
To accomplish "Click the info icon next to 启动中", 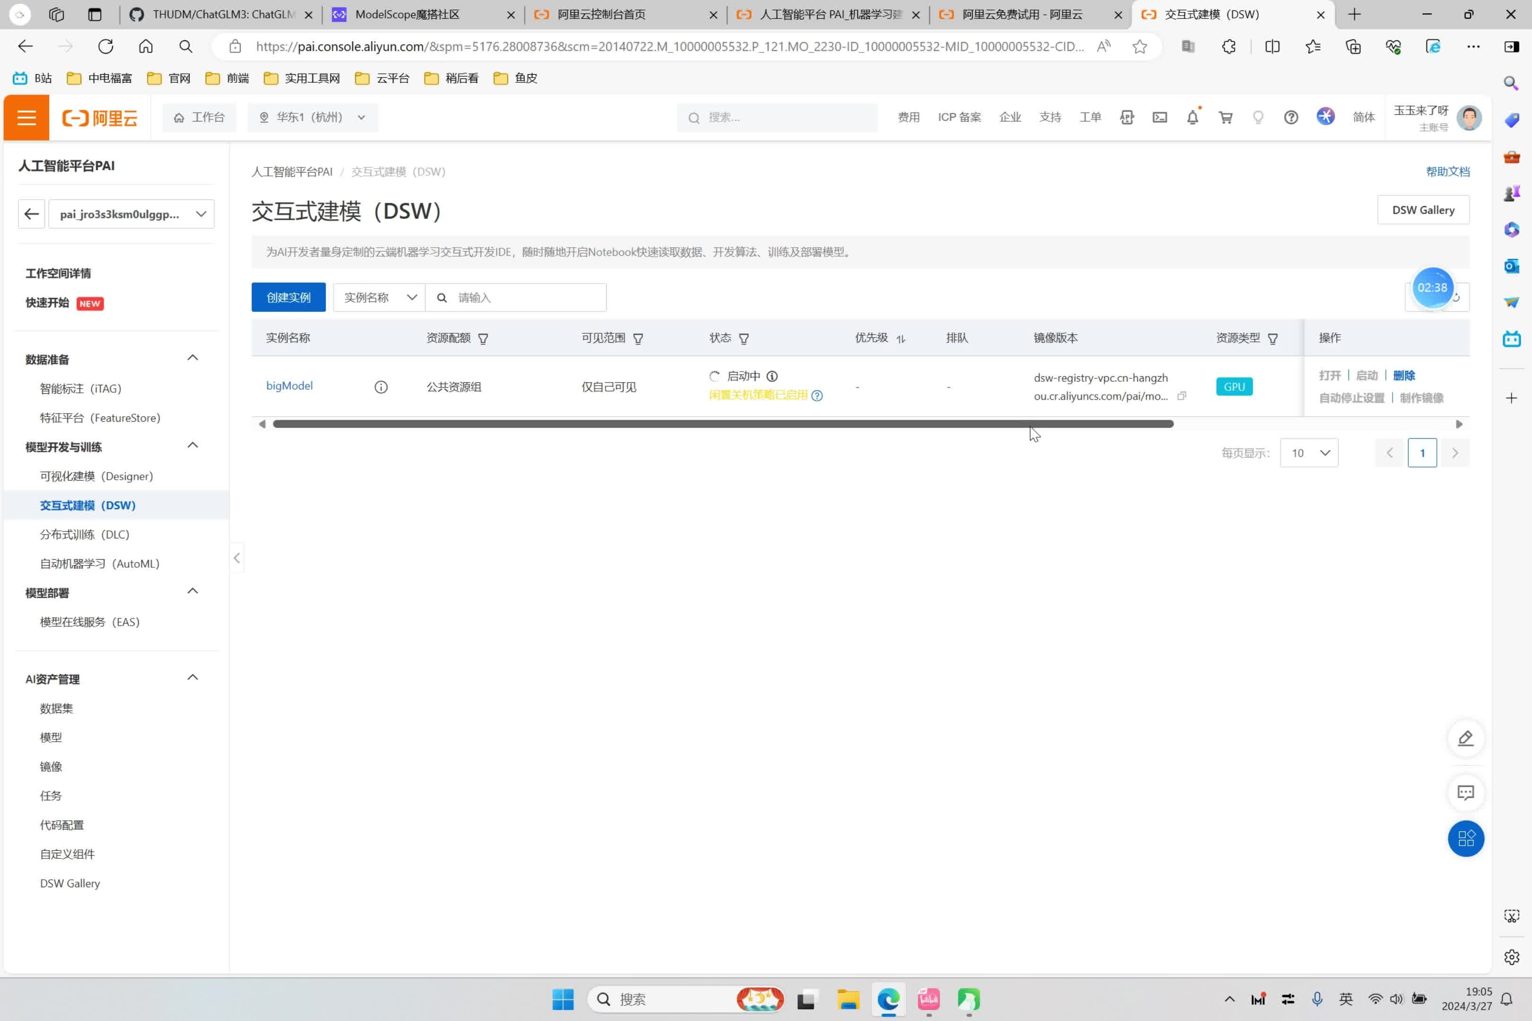I will point(772,376).
